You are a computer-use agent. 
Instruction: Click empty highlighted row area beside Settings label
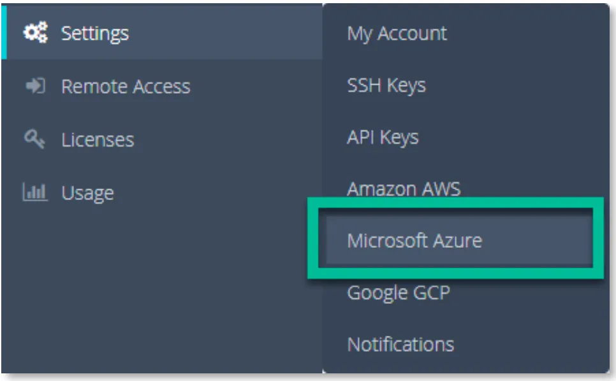(226, 32)
